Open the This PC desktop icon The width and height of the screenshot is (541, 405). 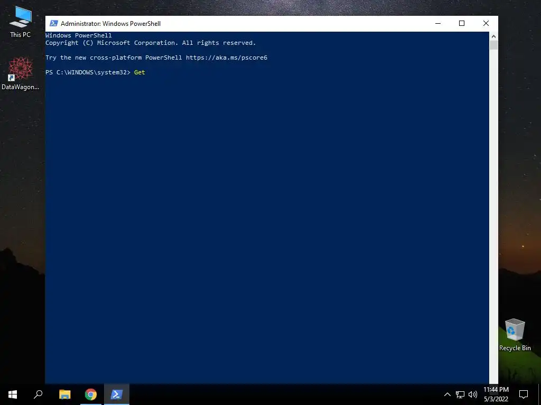pos(21,22)
